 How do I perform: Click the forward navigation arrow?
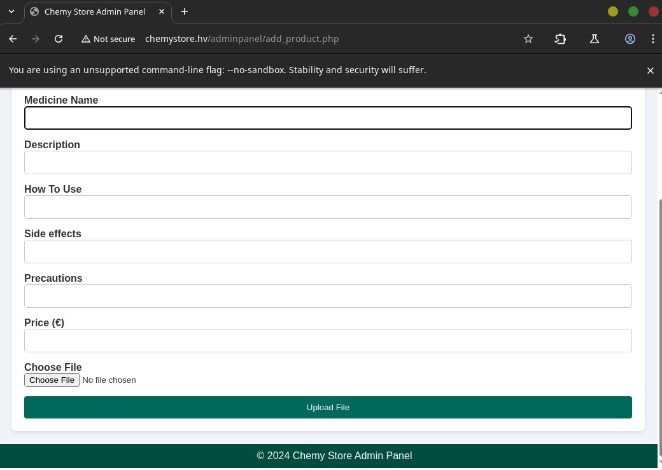pyautogui.click(x=36, y=39)
